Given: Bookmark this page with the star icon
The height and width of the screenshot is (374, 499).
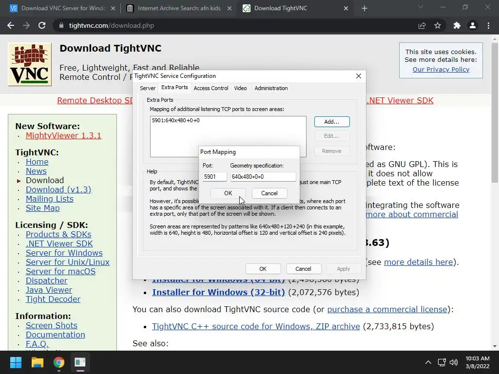Looking at the screenshot, I should click(438, 25).
